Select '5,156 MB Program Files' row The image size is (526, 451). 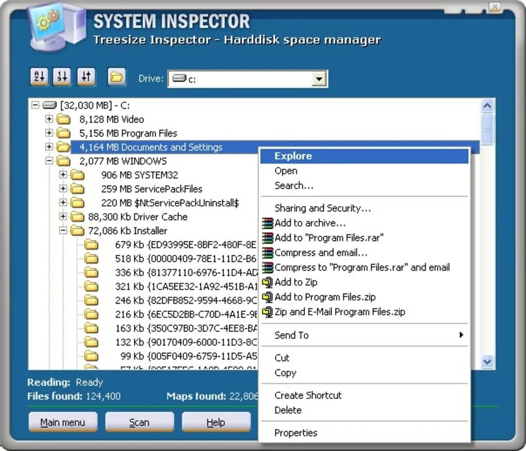[x=128, y=133]
